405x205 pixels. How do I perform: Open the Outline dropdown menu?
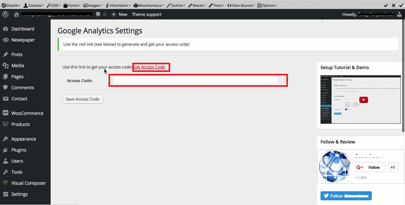coord(176,5)
